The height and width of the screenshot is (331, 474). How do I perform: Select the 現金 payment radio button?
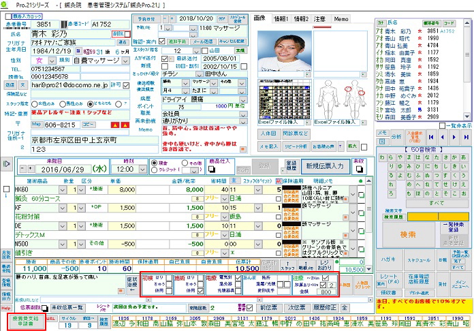pyautogui.click(x=154, y=163)
